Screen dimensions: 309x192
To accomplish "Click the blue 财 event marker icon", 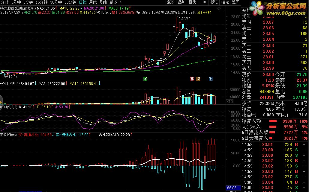I will (211, 79).
